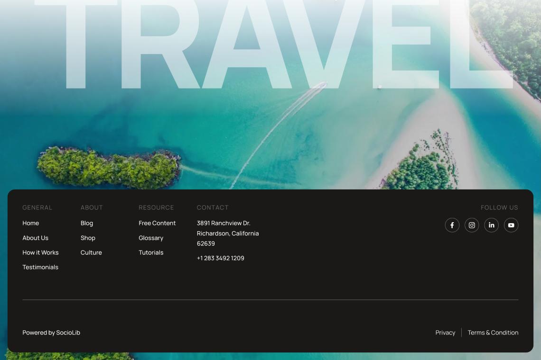The height and width of the screenshot is (360, 541).
Task: Click the CONTACT column heading
Action: coord(213,208)
